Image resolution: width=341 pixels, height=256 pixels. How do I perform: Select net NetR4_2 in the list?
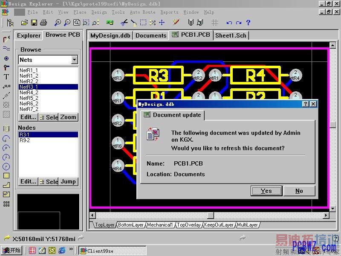(48, 93)
